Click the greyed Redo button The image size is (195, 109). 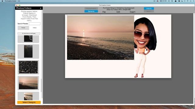[149, 11]
